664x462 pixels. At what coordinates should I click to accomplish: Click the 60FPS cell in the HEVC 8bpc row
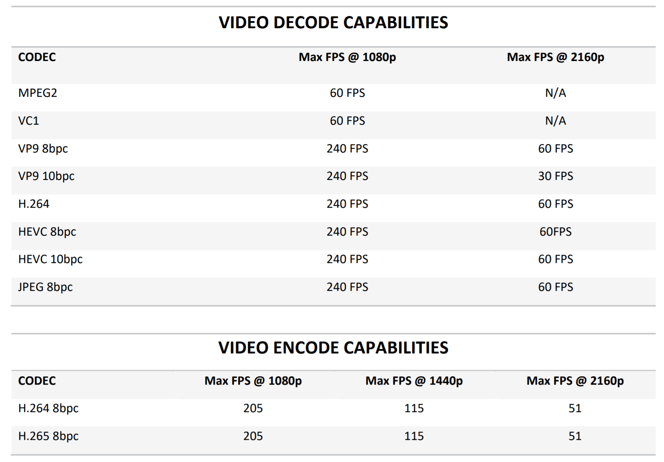pyautogui.click(x=555, y=232)
